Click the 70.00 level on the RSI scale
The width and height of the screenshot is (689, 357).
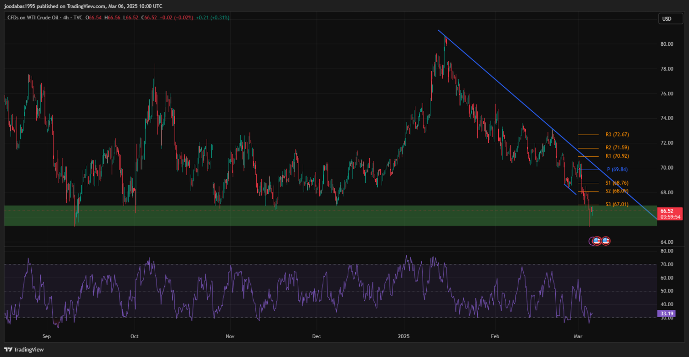click(667, 264)
